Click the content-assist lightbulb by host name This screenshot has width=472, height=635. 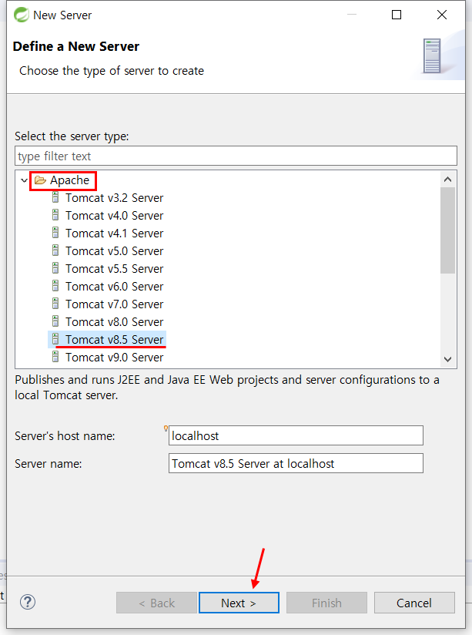pyautogui.click(x=166, y=428)
